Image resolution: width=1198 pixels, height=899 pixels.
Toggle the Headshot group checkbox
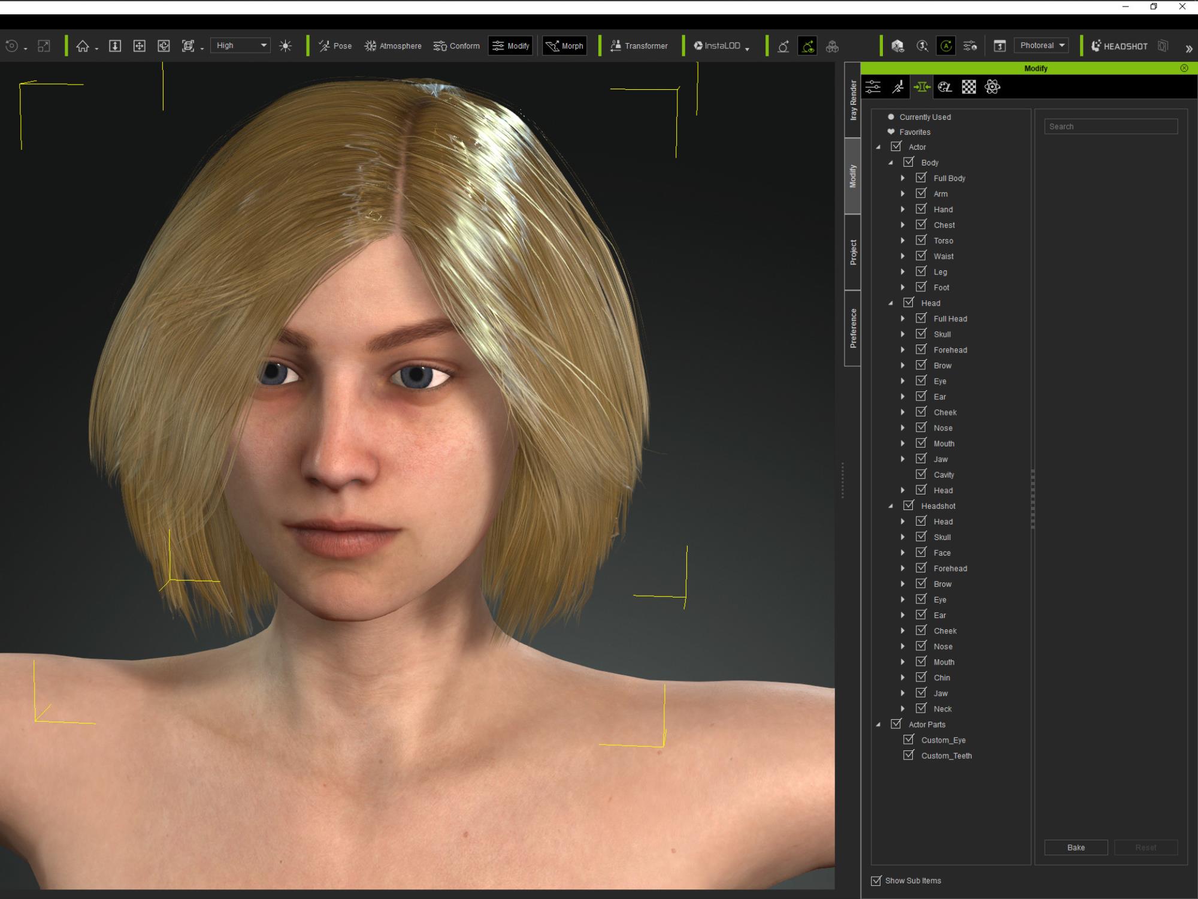click(909, 505)
